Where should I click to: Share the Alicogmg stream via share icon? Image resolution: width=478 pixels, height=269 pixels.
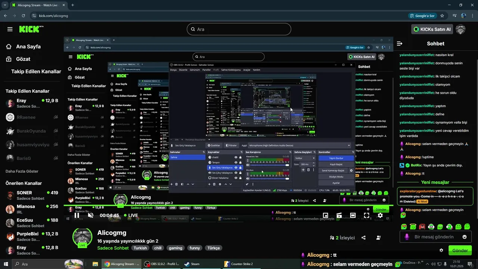(364, 238)
